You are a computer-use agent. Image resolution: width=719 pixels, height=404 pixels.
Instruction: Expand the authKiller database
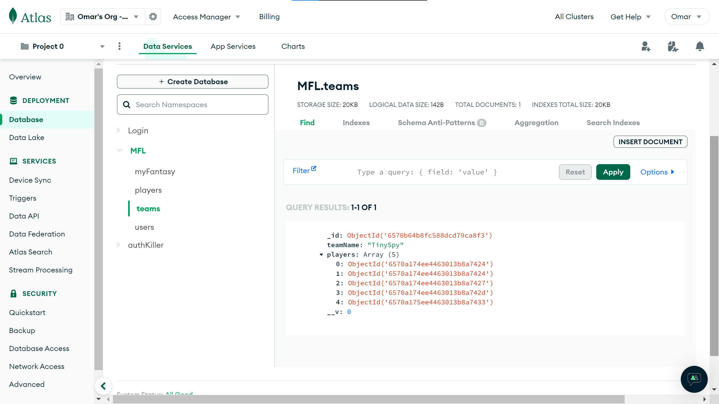[x=119, y=245]
